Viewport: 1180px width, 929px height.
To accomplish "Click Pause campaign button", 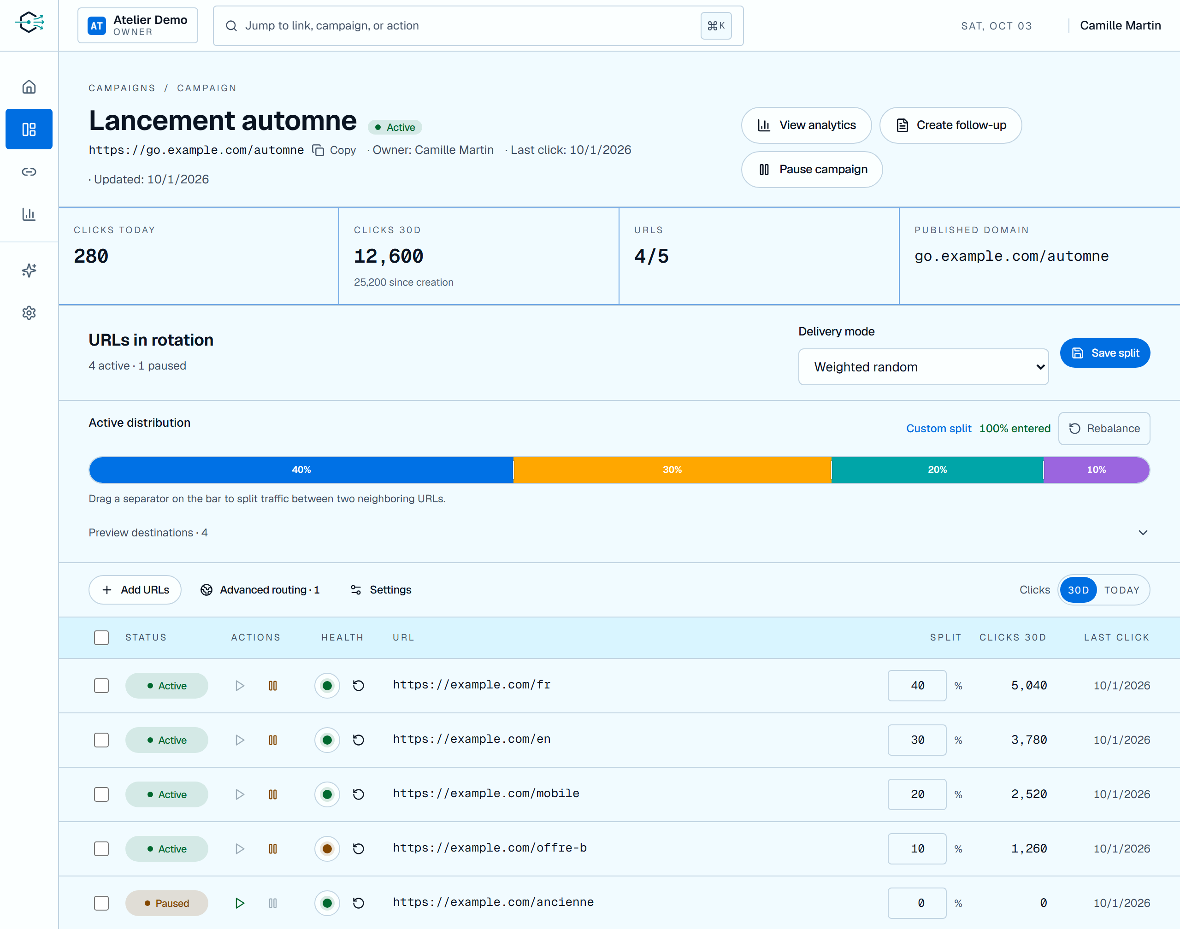I will tap(812, 170).
